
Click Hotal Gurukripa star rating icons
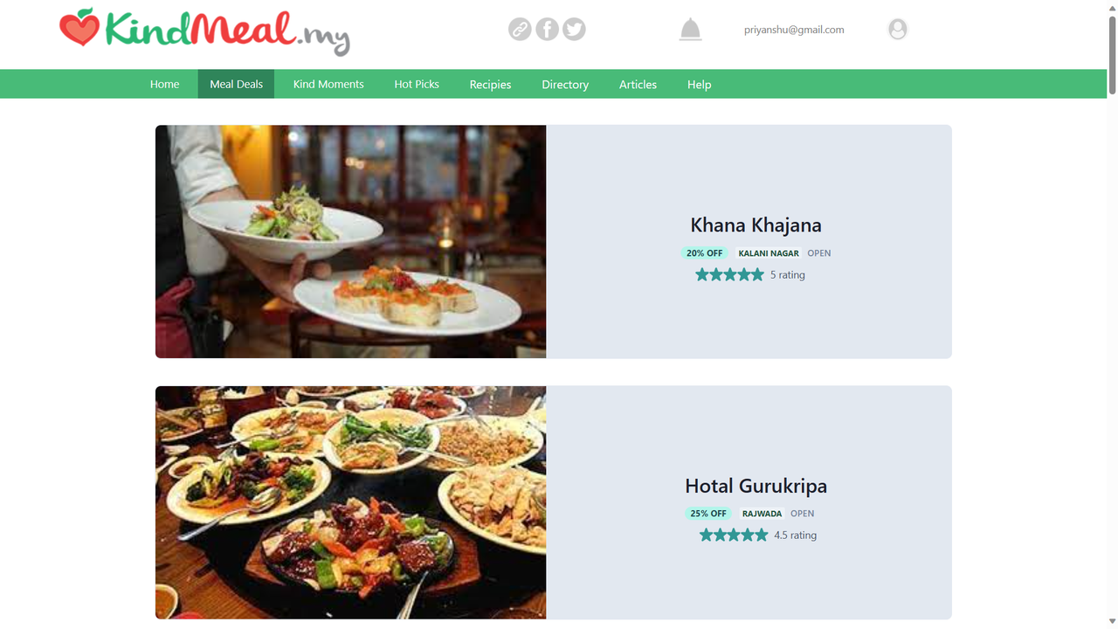pos(734,535)
